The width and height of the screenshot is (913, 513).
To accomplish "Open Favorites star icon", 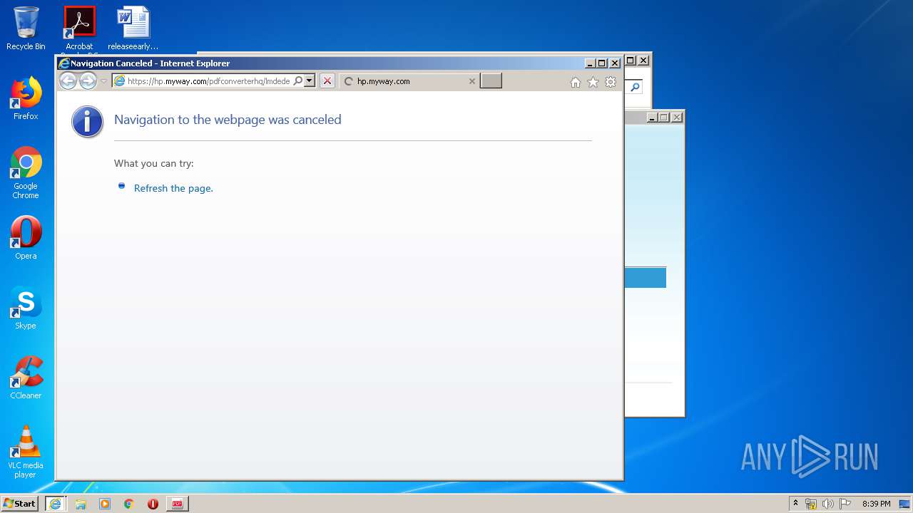I will (x=593, y=83).
